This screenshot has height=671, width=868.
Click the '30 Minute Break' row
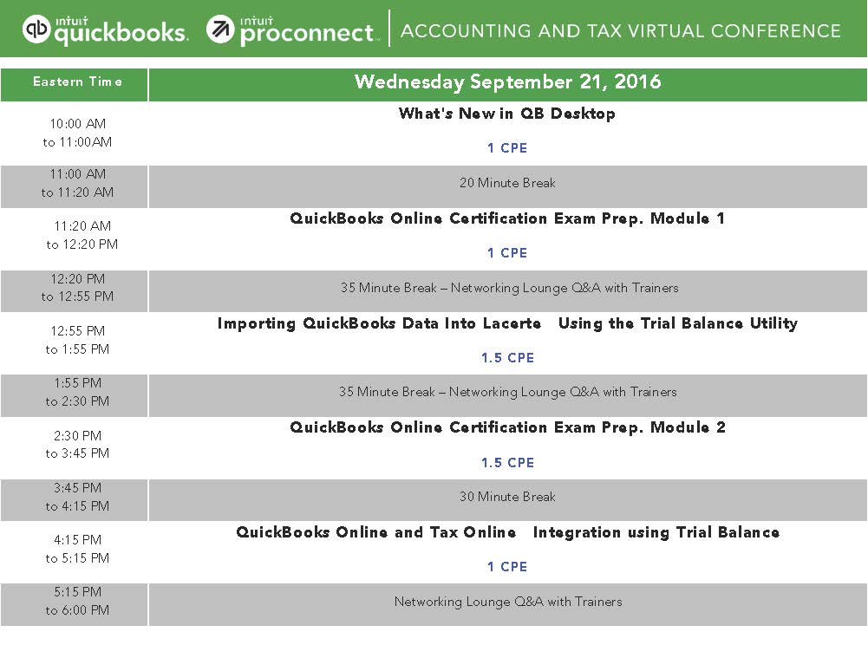tap(507, 500)
